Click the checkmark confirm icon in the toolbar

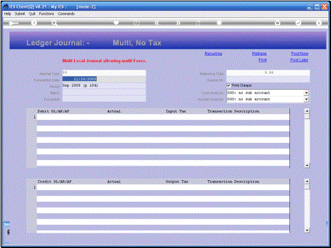(298, 23)
